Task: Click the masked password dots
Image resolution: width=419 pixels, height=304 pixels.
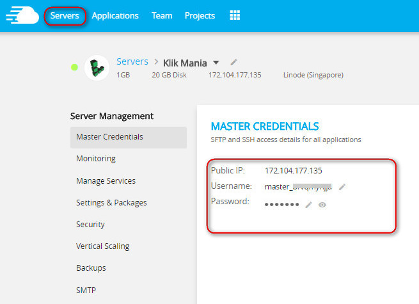Action: [x=281, y=205]
